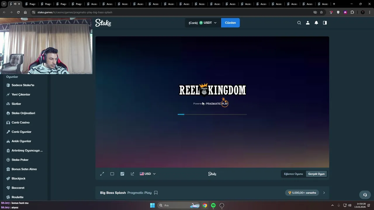Switch to Gerçek Oyun real mode

tap(316, 174)
